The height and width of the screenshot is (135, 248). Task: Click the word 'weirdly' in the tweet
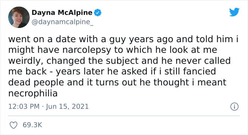click(26, 61)
